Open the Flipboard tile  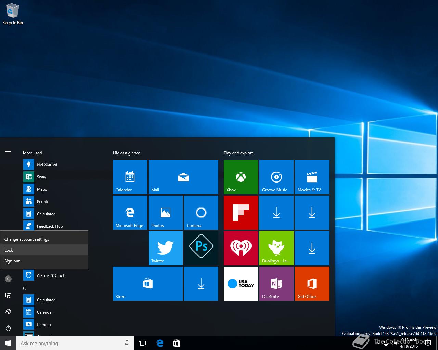[x=241, y=213]
